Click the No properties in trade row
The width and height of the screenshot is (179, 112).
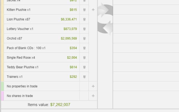(22, 86)
